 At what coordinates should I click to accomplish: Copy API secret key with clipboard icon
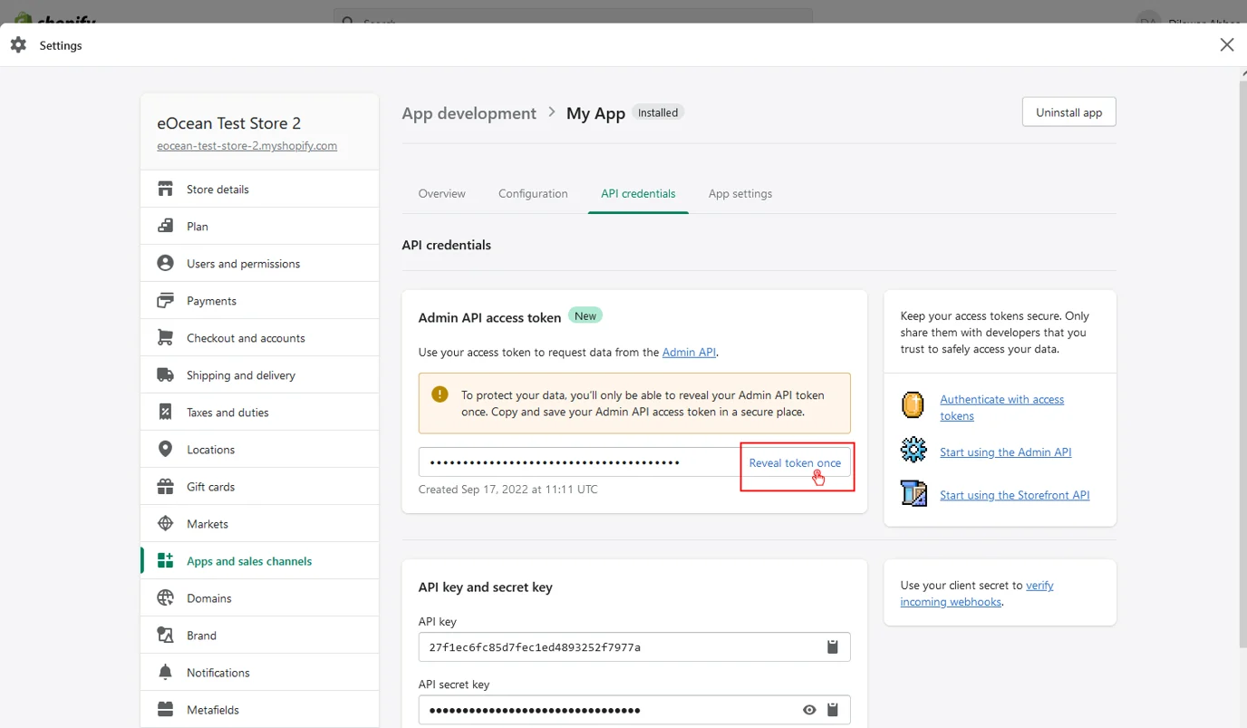(832, 710)
